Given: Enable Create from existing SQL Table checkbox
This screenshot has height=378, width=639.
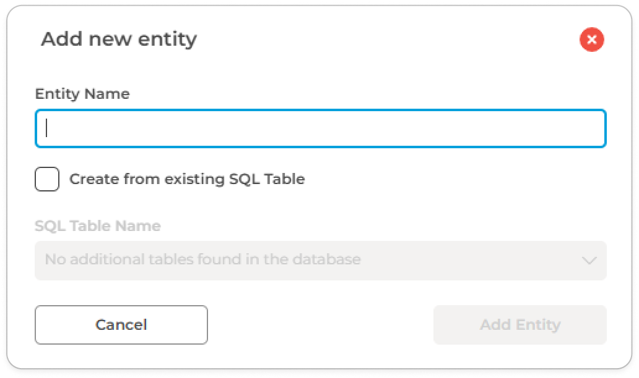Looking at the screenshot, I should click(47, 180).
